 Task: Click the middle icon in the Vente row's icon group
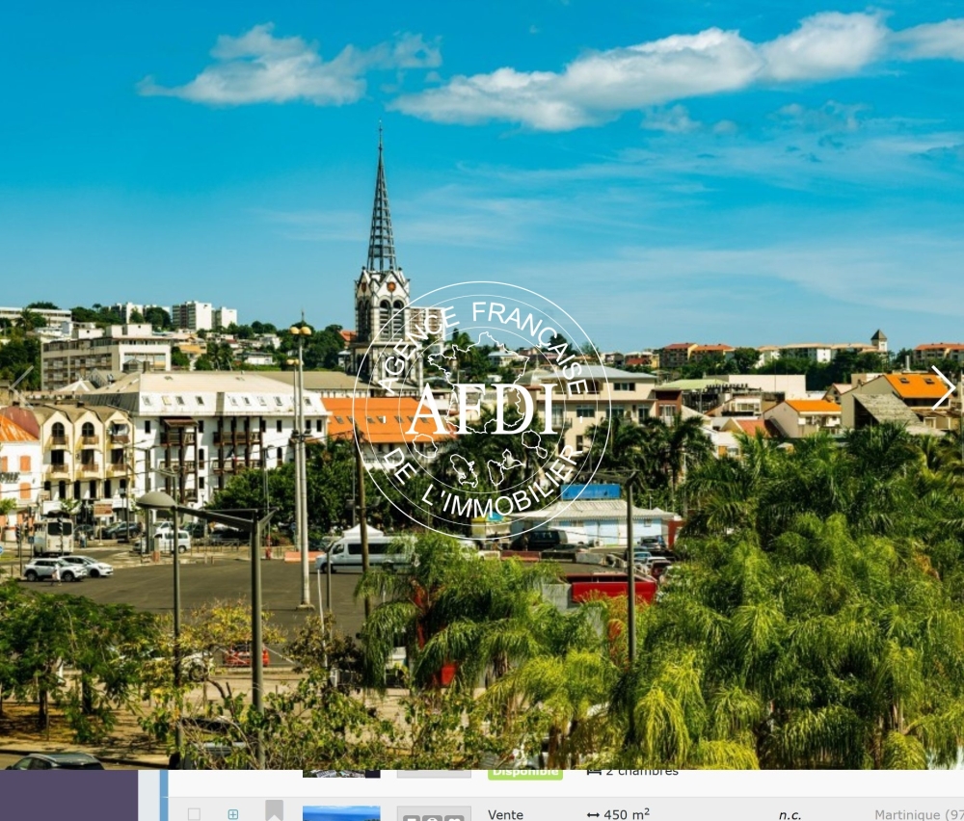click(433, 817)
